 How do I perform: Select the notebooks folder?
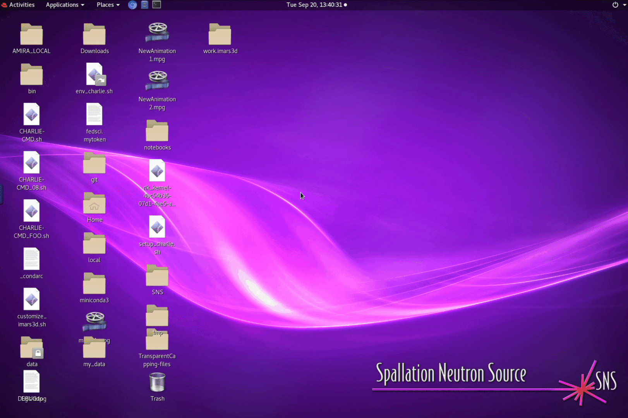click(157, 131)
